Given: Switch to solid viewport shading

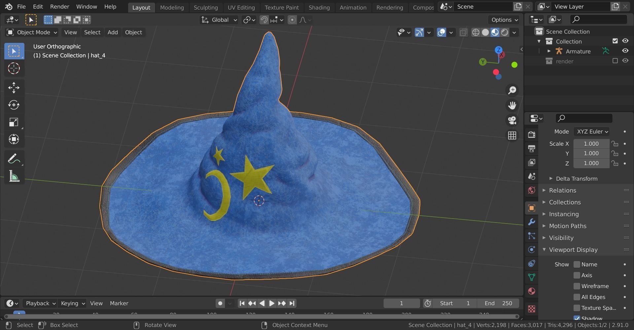Looking at the screenshot, I should pos(485,32).
